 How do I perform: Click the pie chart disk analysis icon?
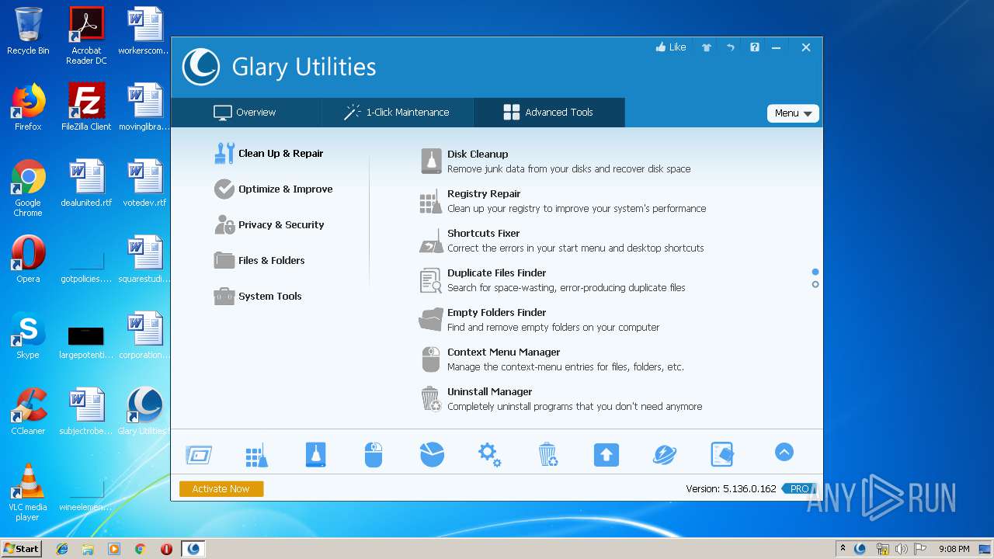(x=432, y=454)
